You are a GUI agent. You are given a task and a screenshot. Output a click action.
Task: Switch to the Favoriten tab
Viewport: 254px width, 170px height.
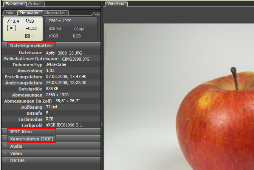[14, 4]
